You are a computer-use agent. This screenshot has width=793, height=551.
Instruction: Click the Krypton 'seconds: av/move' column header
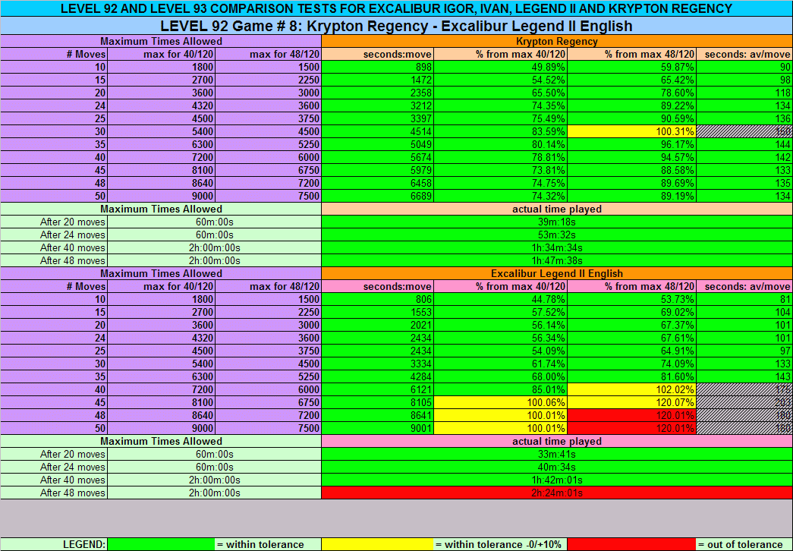744,54
